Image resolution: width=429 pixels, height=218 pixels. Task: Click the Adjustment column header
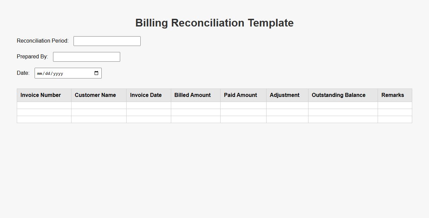(x=284, y=95)
